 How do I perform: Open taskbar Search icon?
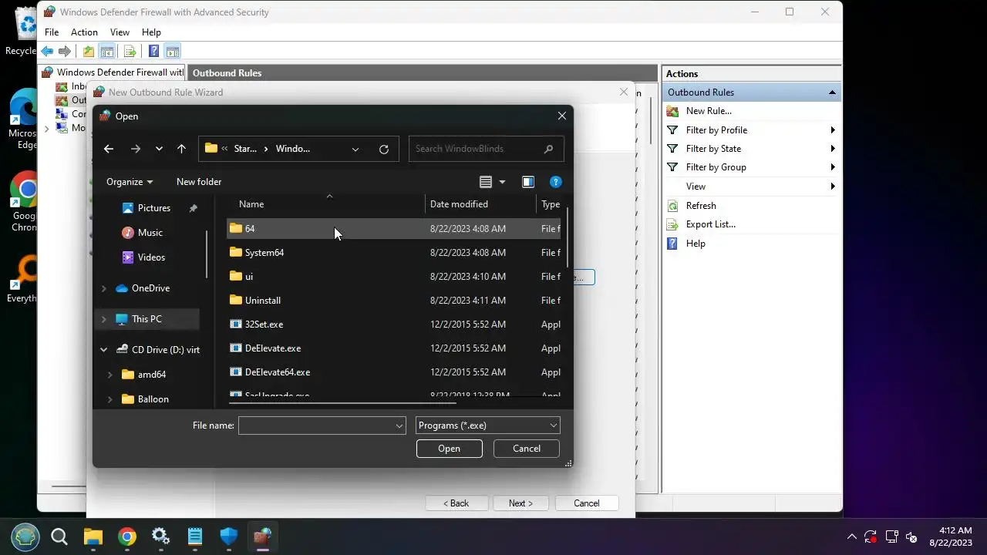tap(59, 536)
